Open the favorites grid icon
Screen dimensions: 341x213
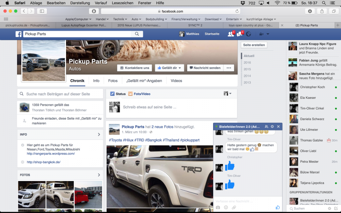tap(6, 19)
